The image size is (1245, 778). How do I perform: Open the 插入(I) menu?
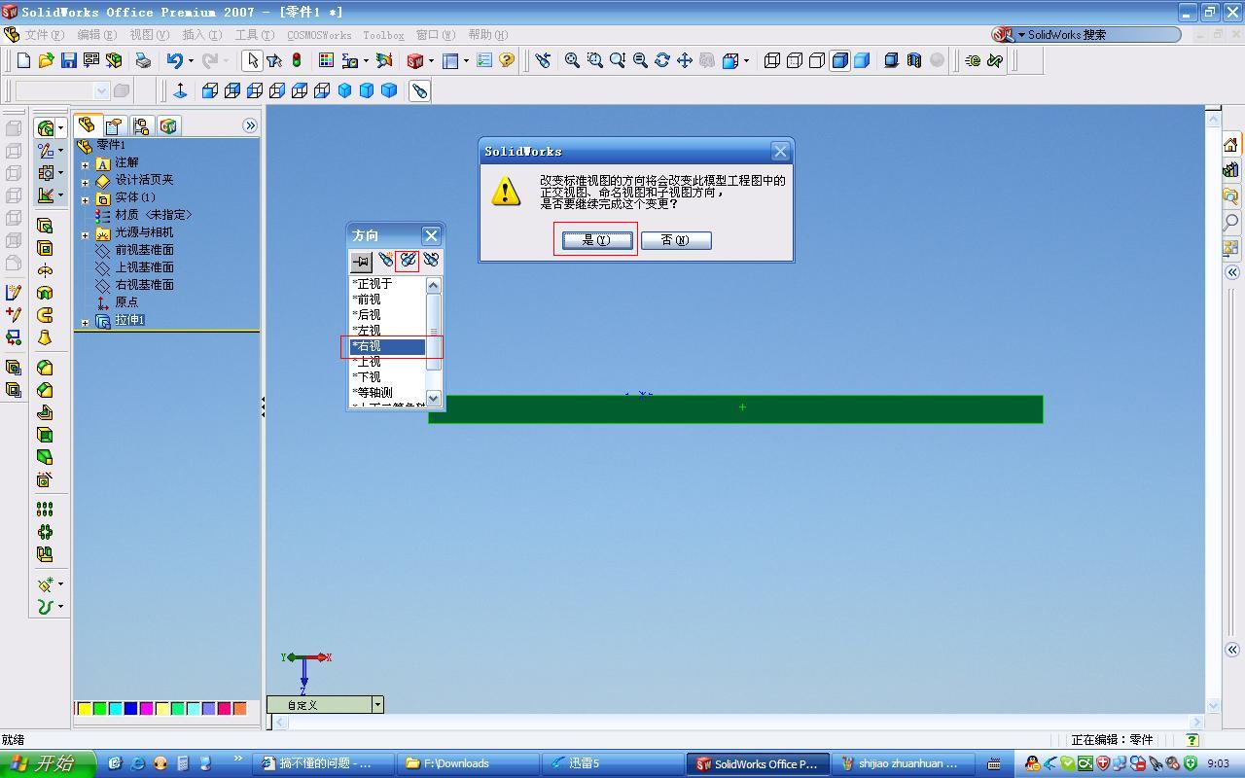(202, 35)
